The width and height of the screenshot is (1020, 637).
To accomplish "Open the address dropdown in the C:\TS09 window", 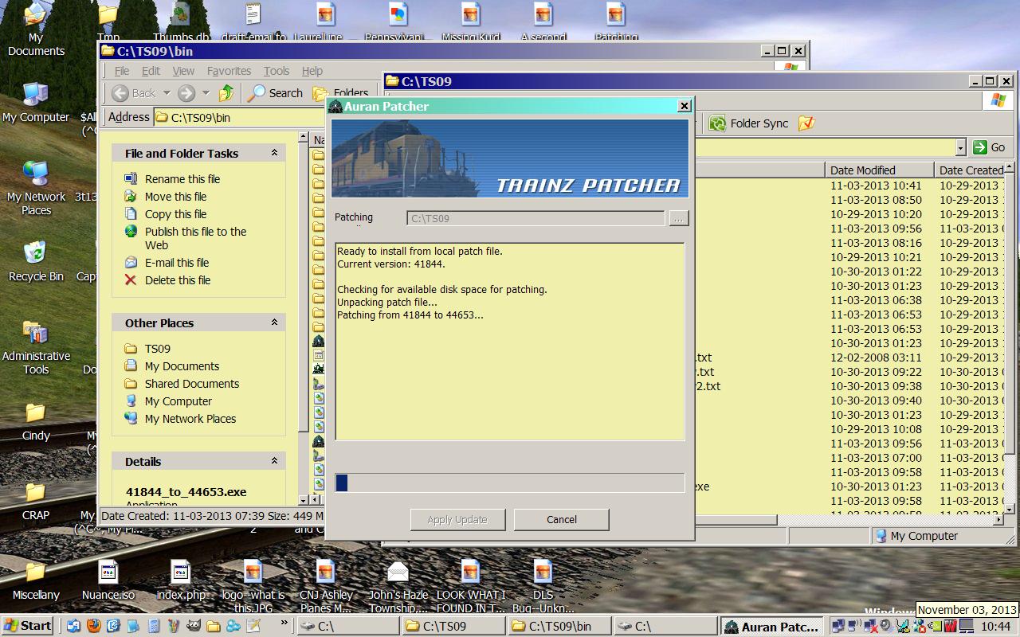I will [x=960, y=147].
